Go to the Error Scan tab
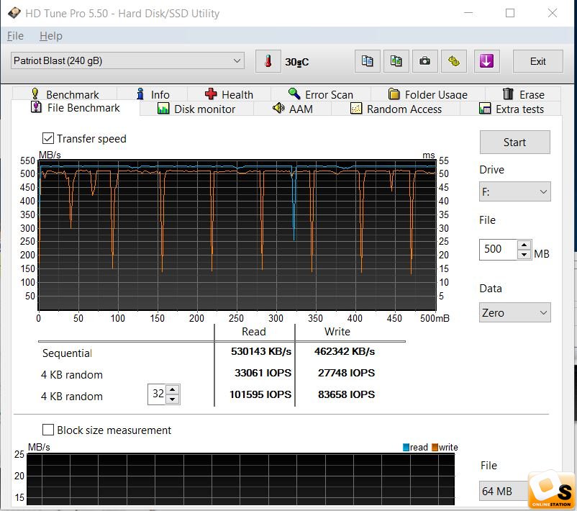This screenshot has height=511, width=577. coord(320,94)
